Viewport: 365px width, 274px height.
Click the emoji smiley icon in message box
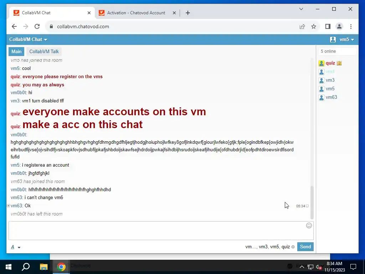309,225
